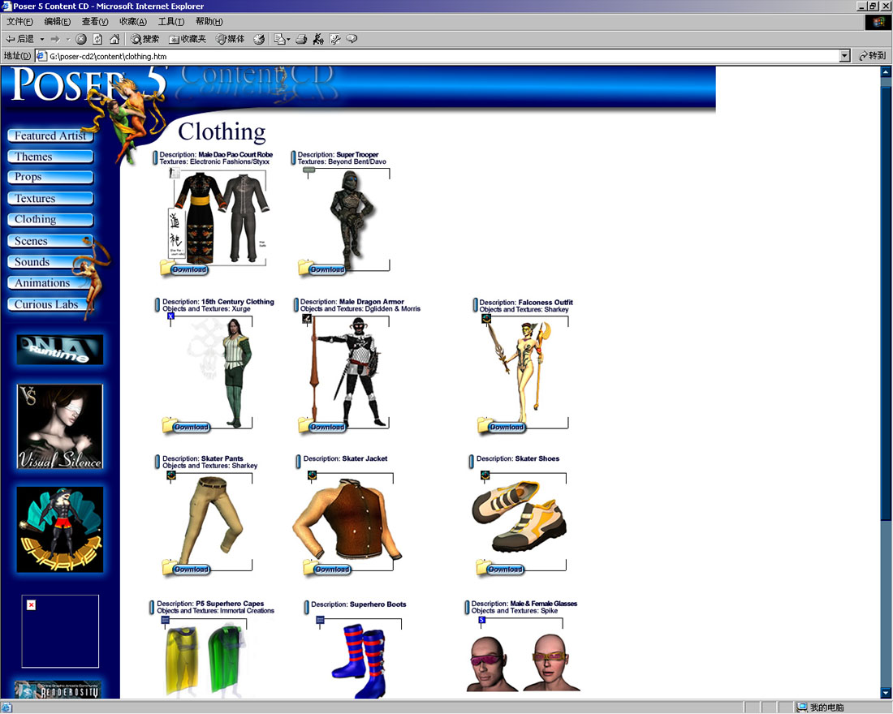This screenshot has width=893, height=714.
Task: Expand the address bar dropdown
Action: point(845,56)
